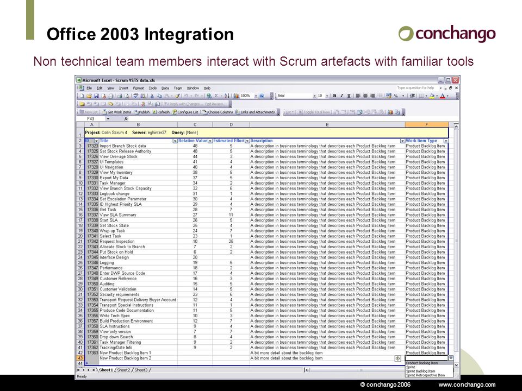Click the Print printer icon

(x=120, y=96)
